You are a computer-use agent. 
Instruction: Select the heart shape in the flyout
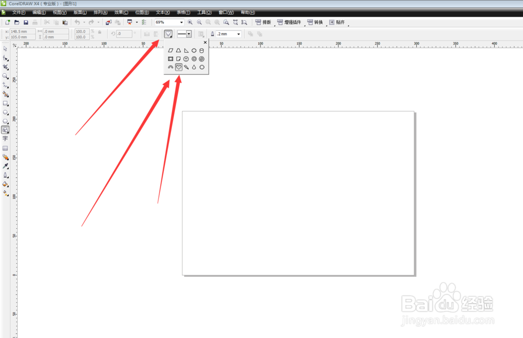point(179,67)
